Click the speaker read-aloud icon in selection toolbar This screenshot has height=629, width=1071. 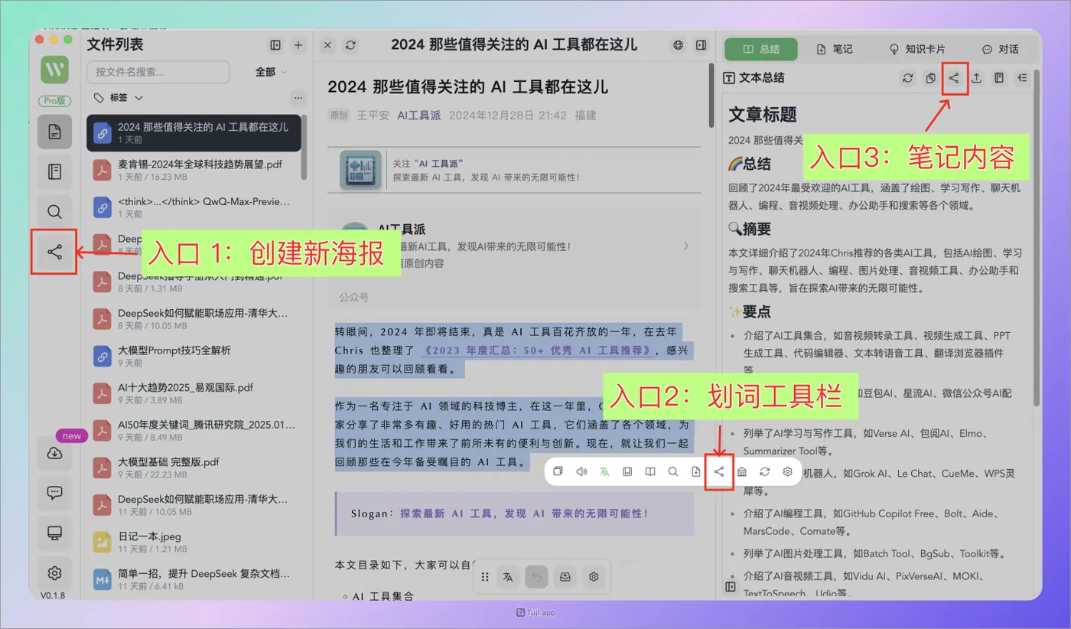point(581,471)
